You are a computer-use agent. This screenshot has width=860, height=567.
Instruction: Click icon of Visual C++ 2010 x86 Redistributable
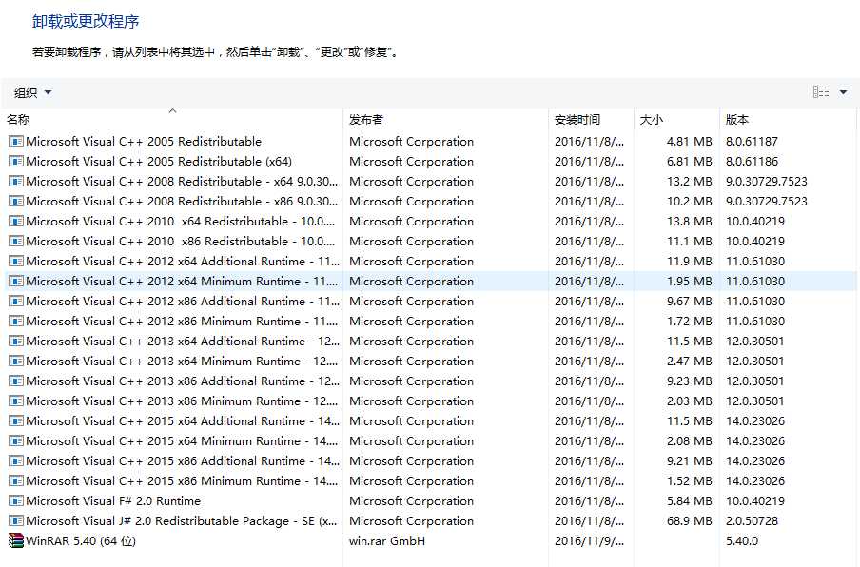pos(16,242)
